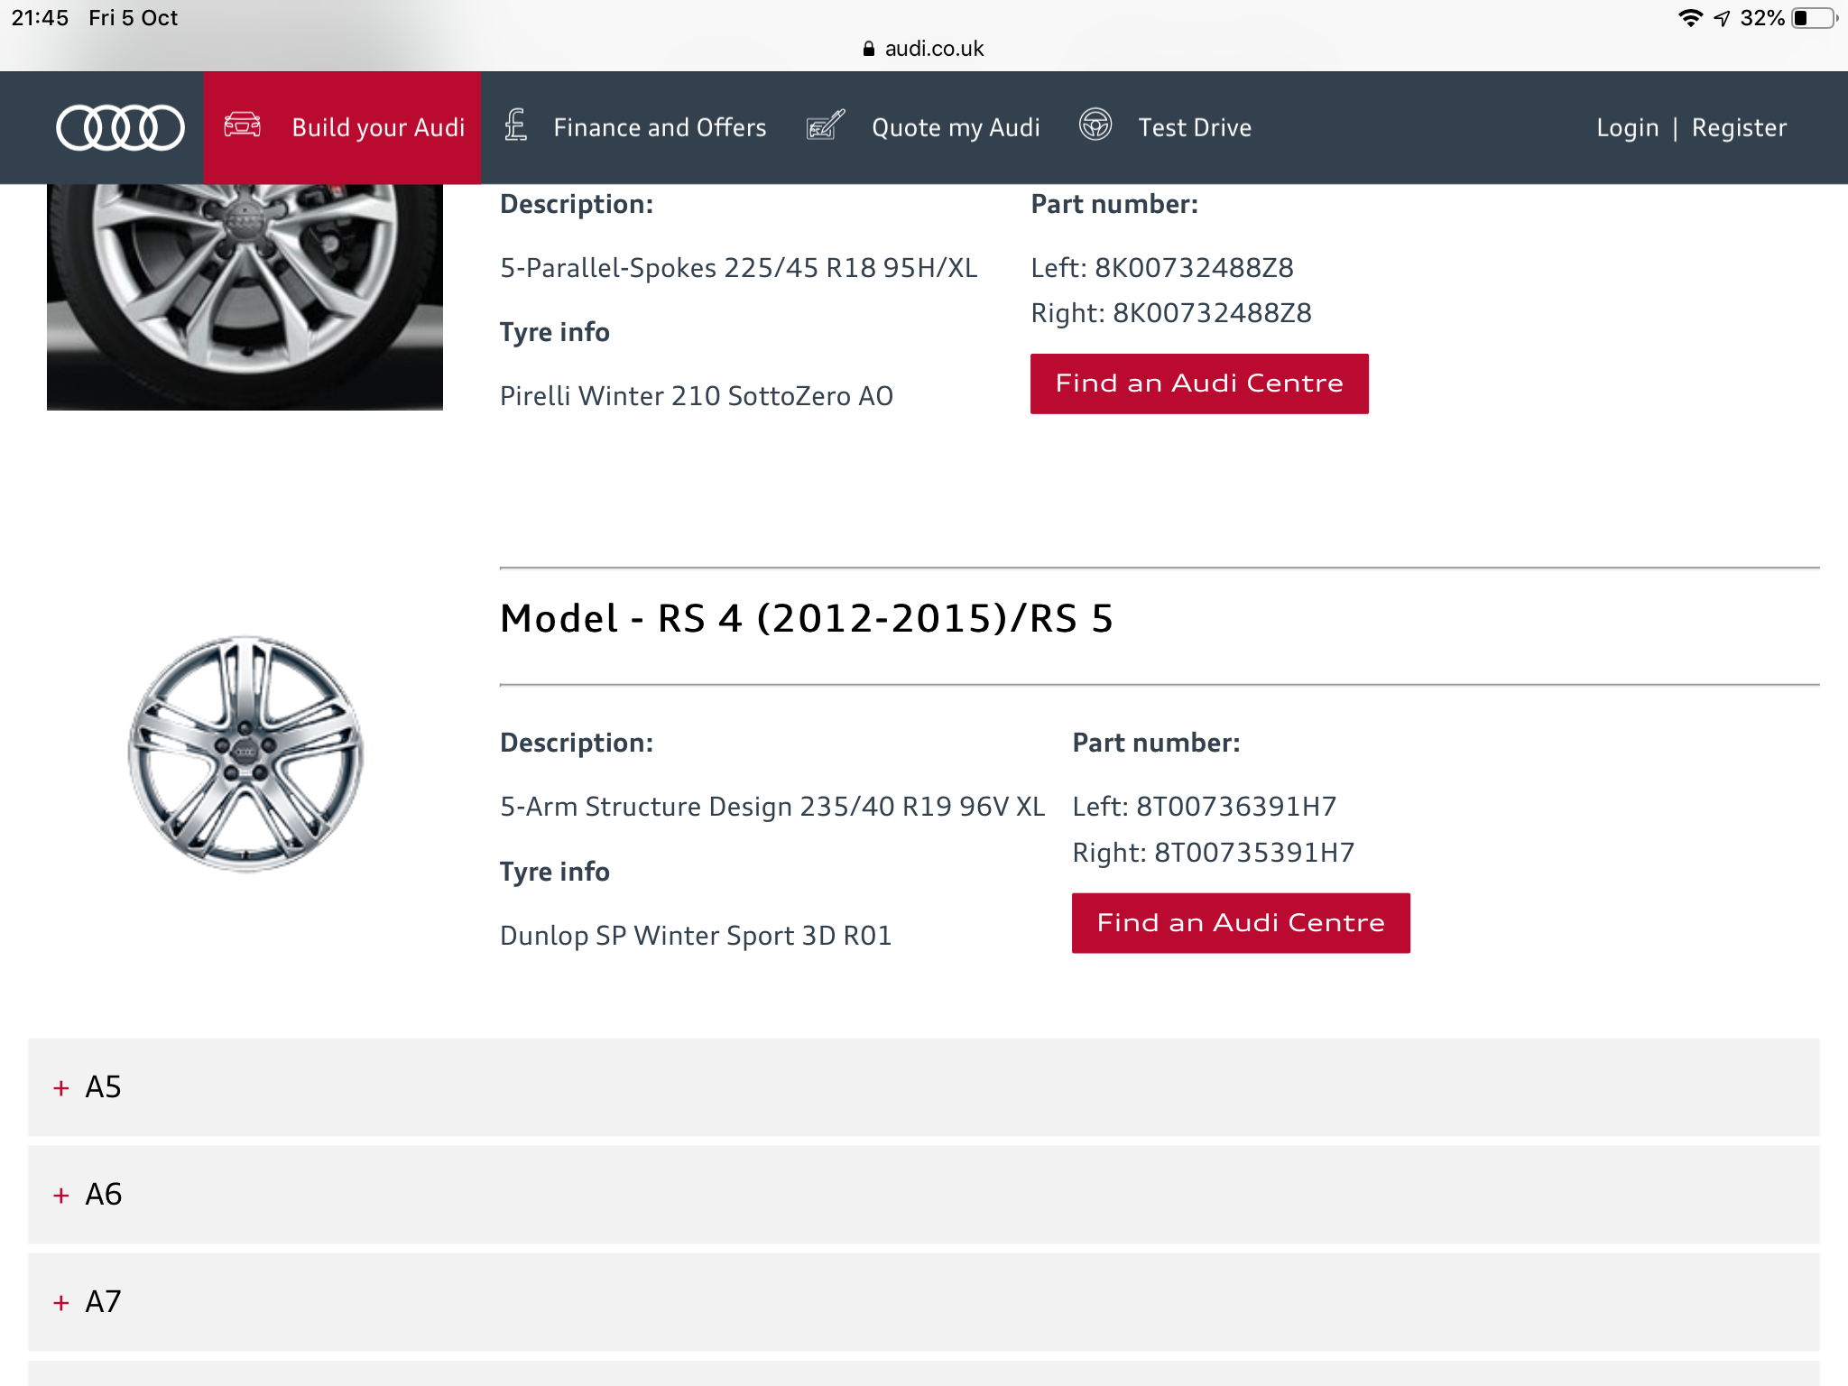Click the Tyre info label above Pirelli tyre
Image resolution: width=1848 pixels, height=1386 pixels.
[x=555, y=332]
